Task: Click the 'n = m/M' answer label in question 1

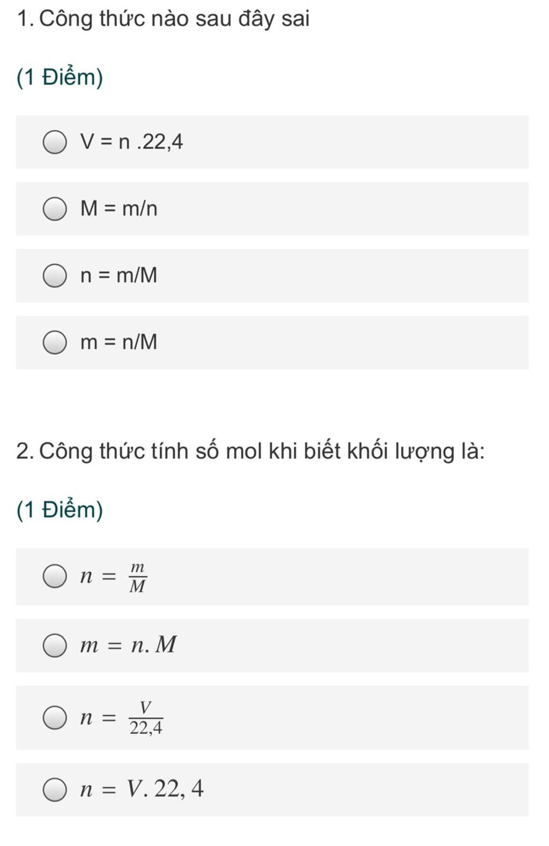Action: pyautogui.click(x=119, y=276)
